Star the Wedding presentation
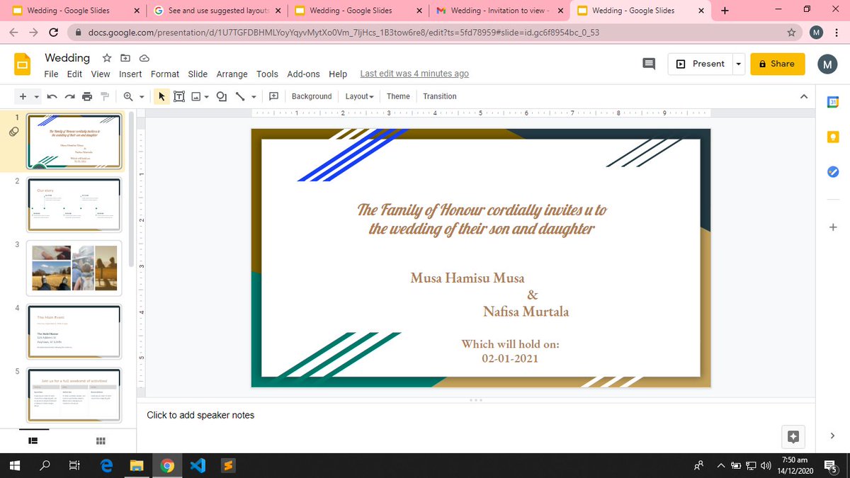This screenshot has width=850, height=478. click(x=106, y=58)
